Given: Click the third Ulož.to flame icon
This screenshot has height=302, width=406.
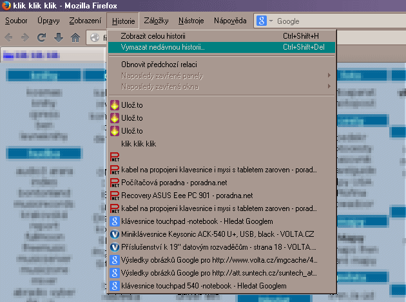Looking at the screenshot, I should click(115, 131).
